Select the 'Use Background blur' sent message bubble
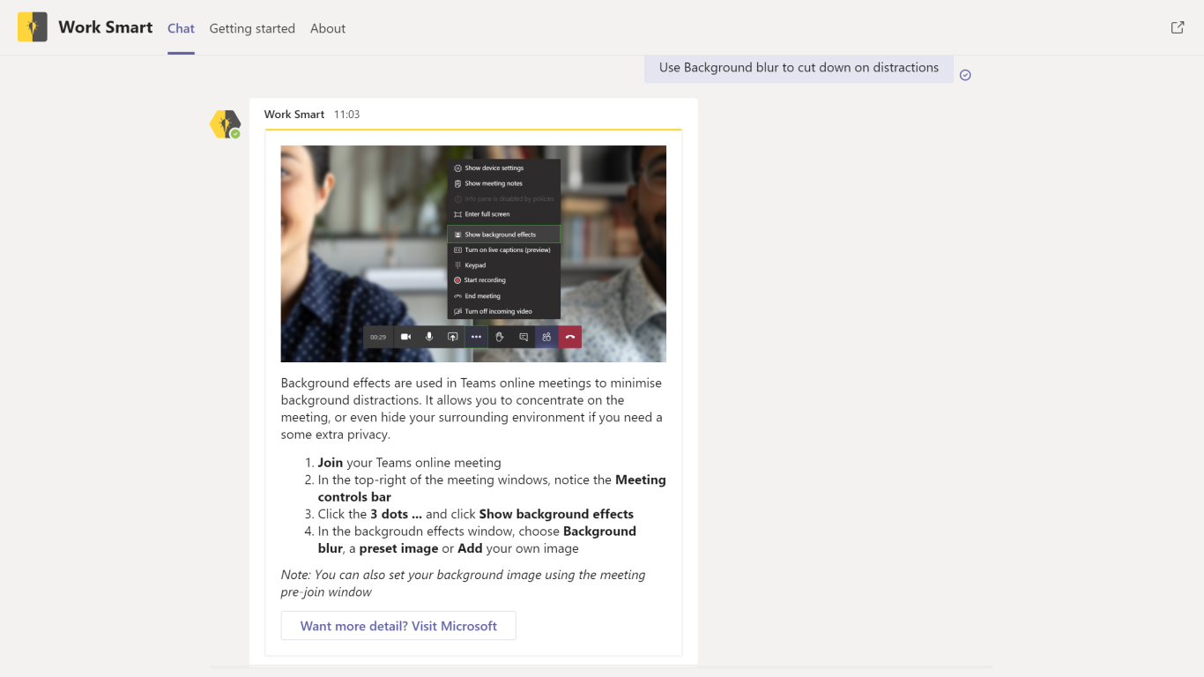The height and width of the screenshot is (677, 1204). [799, 68]
